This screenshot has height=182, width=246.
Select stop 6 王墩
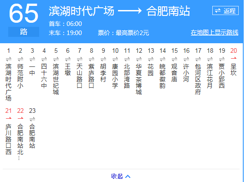tap(67, 70)
